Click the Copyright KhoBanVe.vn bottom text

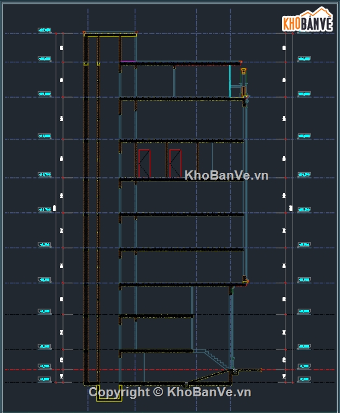pos(169,392)
